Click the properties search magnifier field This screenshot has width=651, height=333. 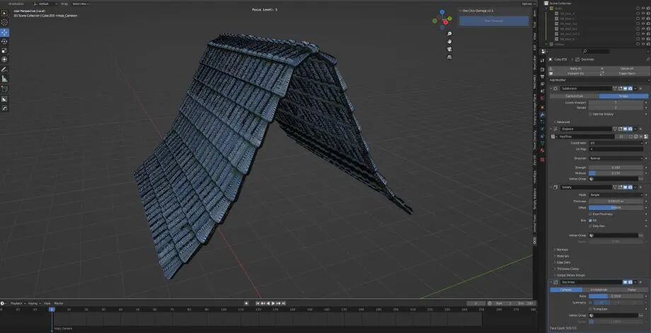click(x=597, y=52)
